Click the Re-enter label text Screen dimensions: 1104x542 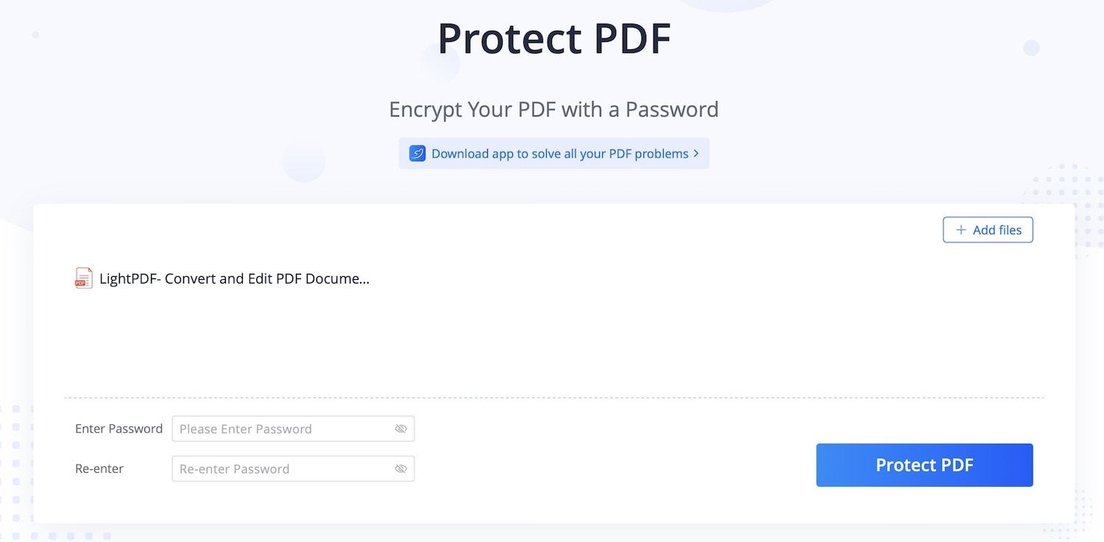point(99,468)
